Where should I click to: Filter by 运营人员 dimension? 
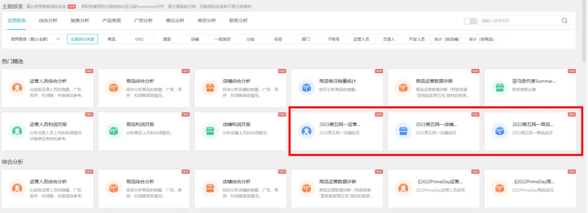361,39
